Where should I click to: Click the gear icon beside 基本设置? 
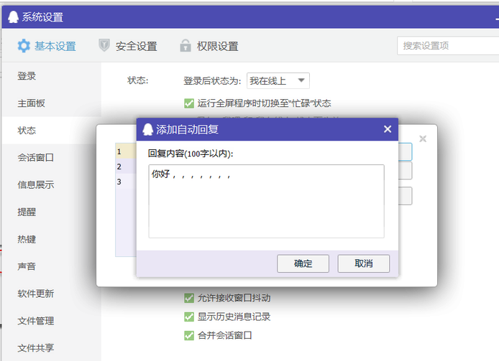(x=24, y=46)
